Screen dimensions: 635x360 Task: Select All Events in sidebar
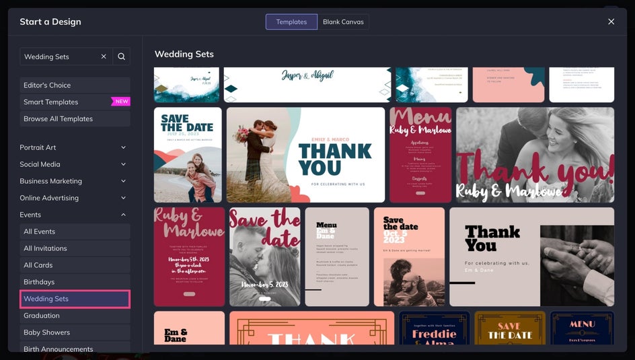tap(75, 231)
